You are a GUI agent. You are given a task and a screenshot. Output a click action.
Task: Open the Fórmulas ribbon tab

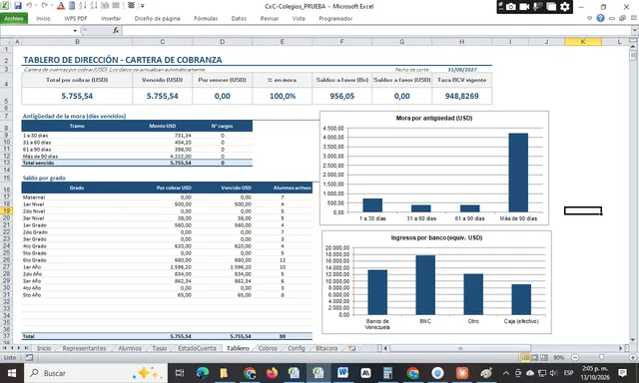pyautogui.click(x=206, y=18)
